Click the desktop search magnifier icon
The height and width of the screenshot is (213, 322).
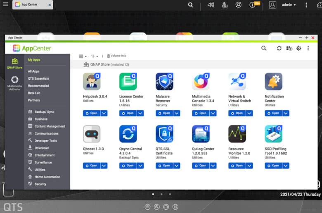pos(190,5)
